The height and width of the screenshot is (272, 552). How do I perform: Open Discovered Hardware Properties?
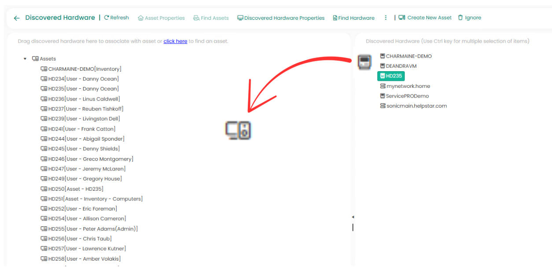[x=281, y=18]
